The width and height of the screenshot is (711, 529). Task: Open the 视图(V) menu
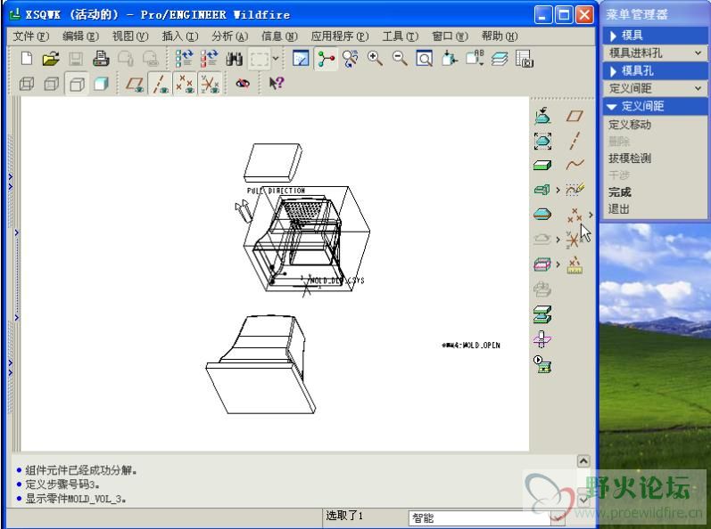130,37
